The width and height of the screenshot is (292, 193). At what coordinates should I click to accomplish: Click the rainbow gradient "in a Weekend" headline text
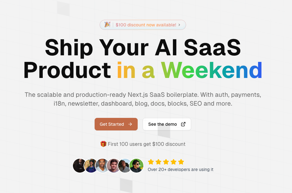190,70
